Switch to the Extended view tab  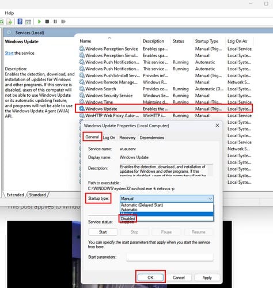(15, 195)
